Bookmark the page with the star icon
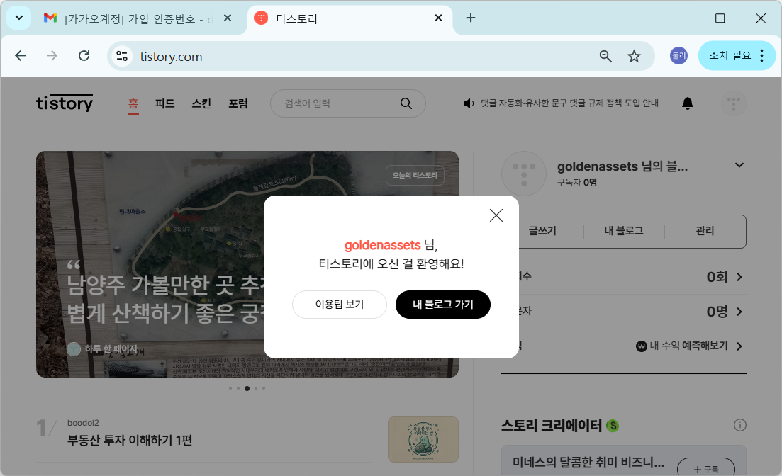This screenshot has height=476, width=782. pos(634,56)
